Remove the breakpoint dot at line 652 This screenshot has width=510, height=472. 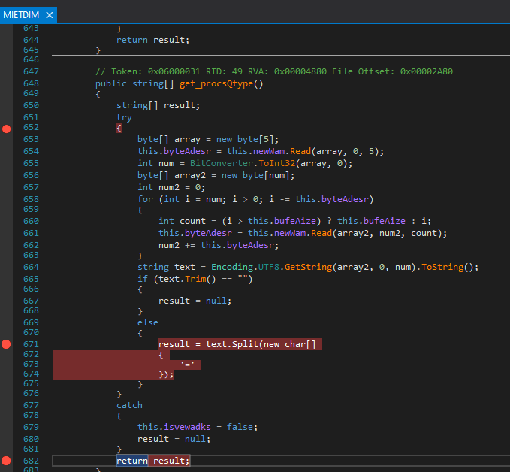[7, 129]
